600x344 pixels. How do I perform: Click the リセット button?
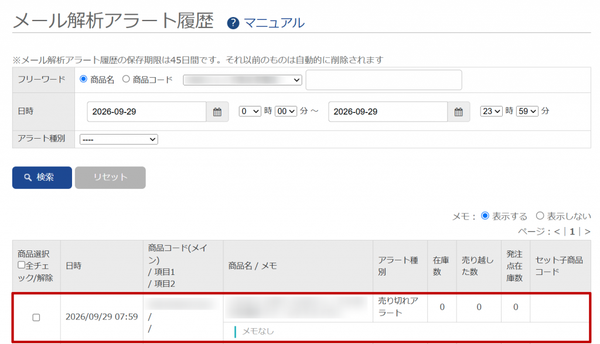pyautogui.click(x=110, y=177)
